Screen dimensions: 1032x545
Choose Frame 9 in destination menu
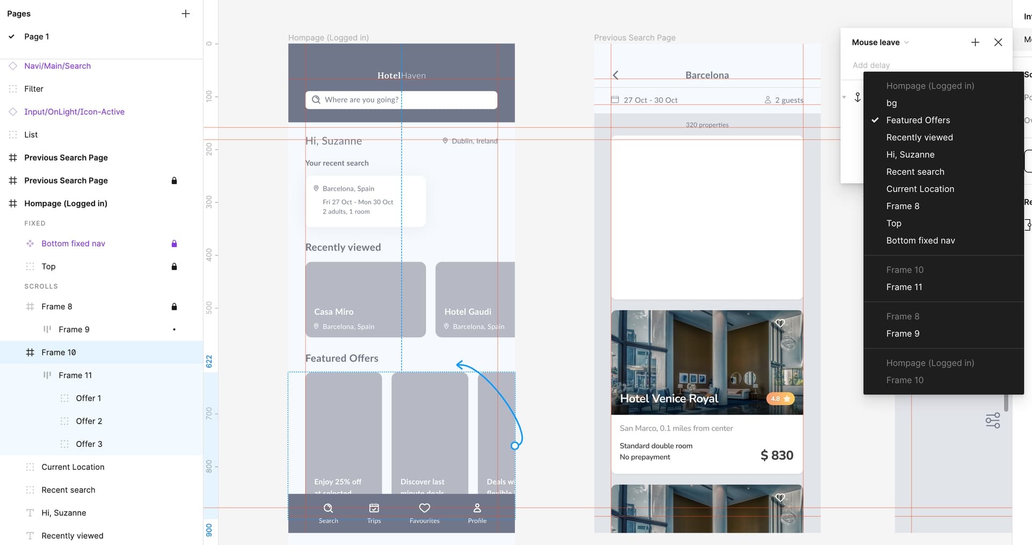click(943, 334)
